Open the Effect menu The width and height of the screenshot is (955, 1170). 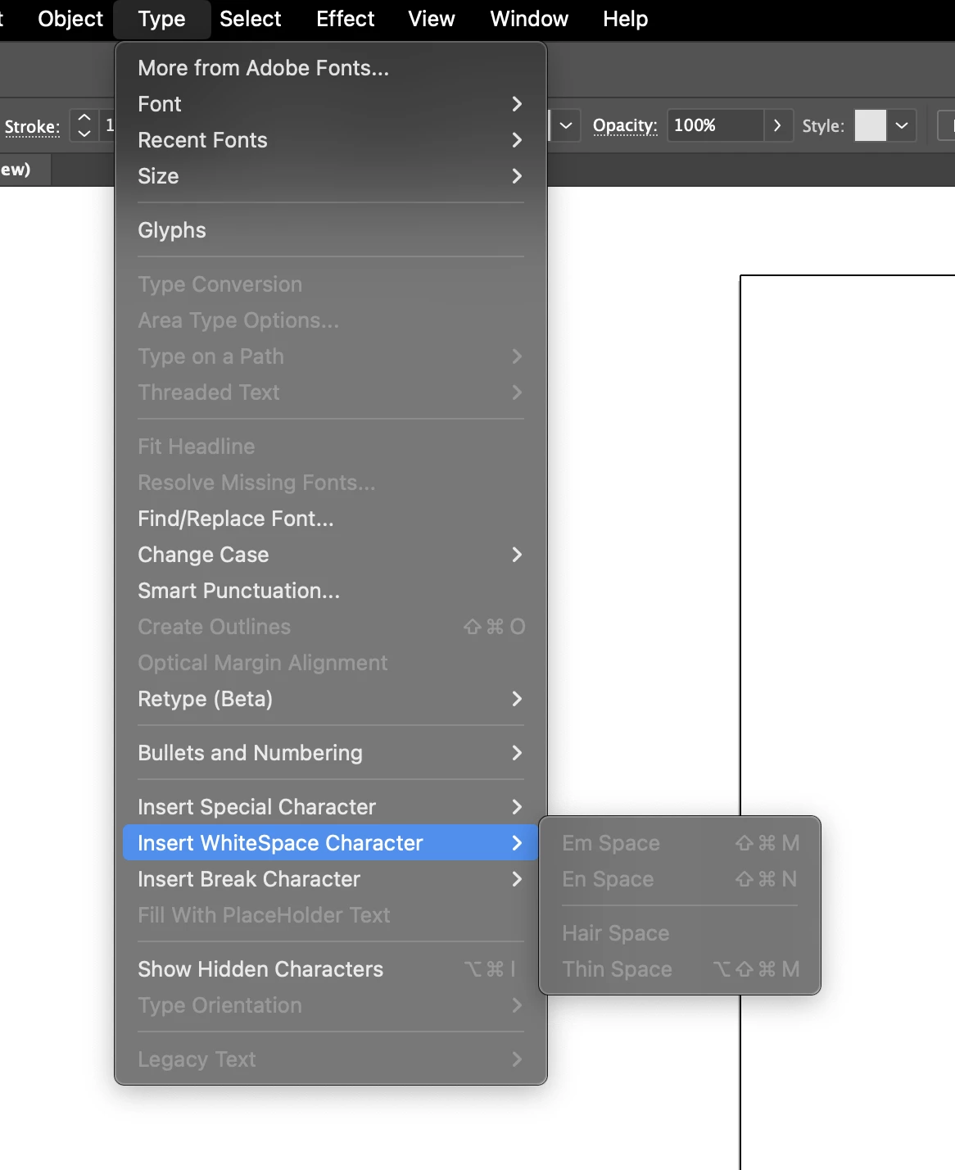345,19
